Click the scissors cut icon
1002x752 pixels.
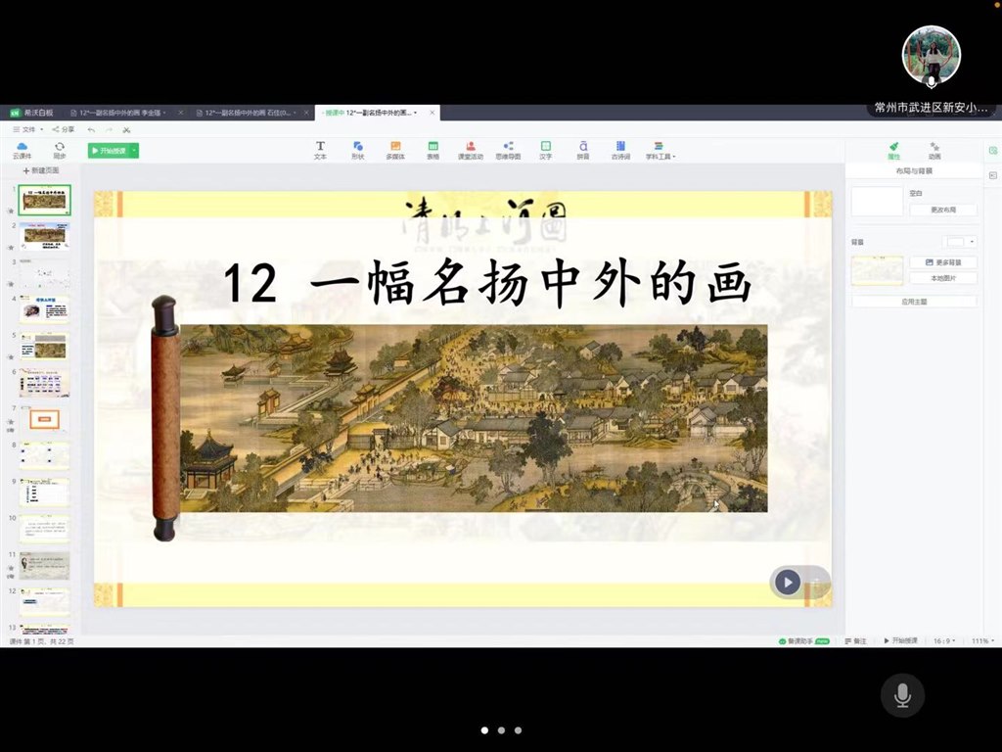click(126, 130)
